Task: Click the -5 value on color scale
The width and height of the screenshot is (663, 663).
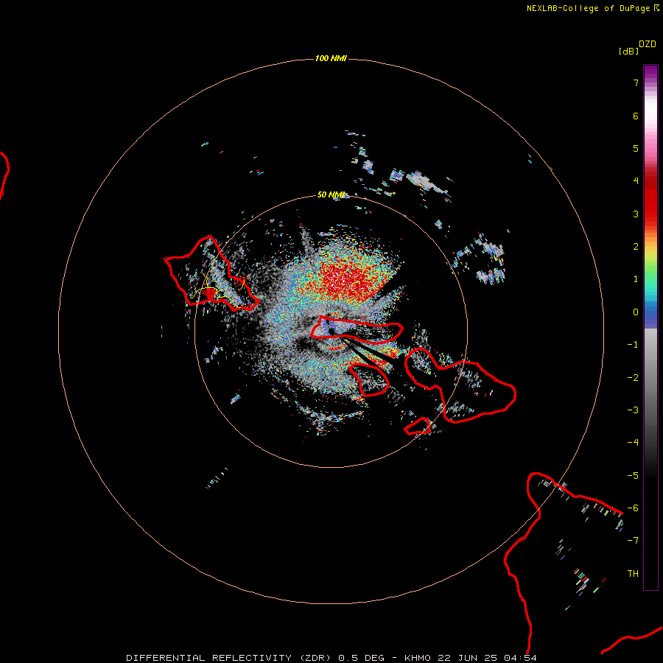Action: (x=633, y=476)
